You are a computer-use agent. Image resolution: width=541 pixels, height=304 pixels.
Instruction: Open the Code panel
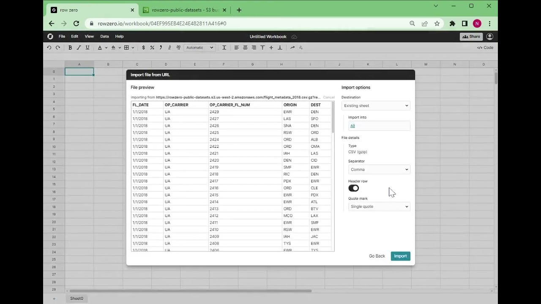point(485,48)
